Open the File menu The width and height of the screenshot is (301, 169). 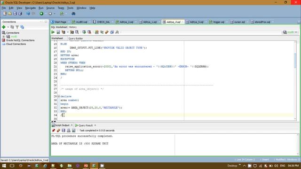click(x=4, y=8)
